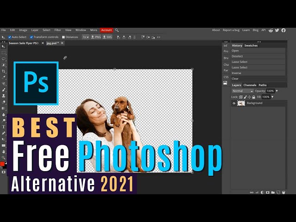Open the File menu

click(4, 30)
